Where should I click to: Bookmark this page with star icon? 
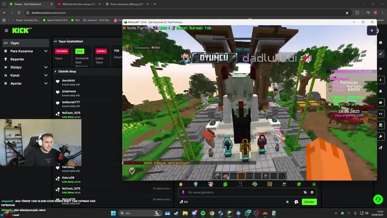(347, 13)
